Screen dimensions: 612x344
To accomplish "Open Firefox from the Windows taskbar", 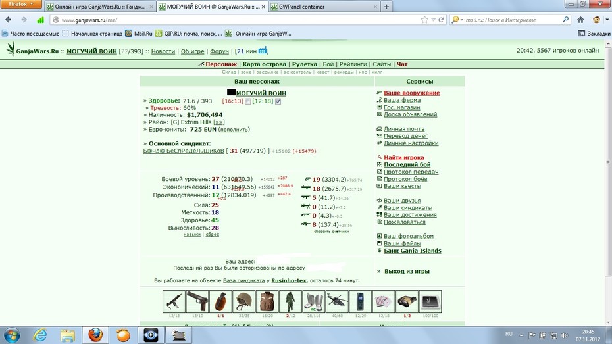I will [x=95, y=335].
